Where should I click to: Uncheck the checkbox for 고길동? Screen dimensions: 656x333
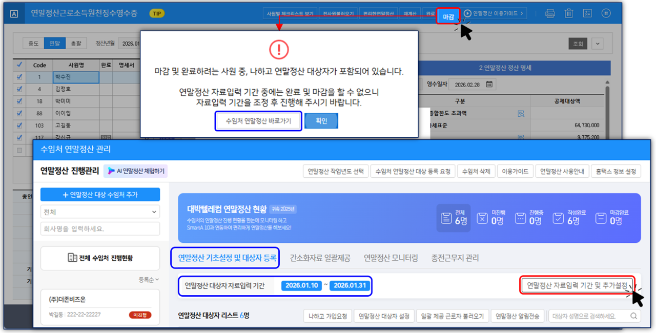pos(19,126)
